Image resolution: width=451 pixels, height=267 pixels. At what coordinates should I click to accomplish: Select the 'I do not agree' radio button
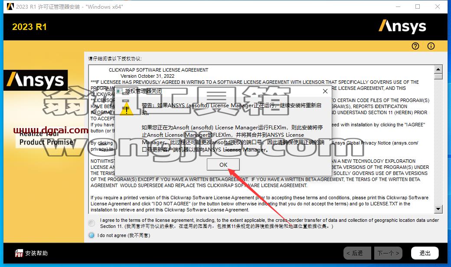pos(92,235)
